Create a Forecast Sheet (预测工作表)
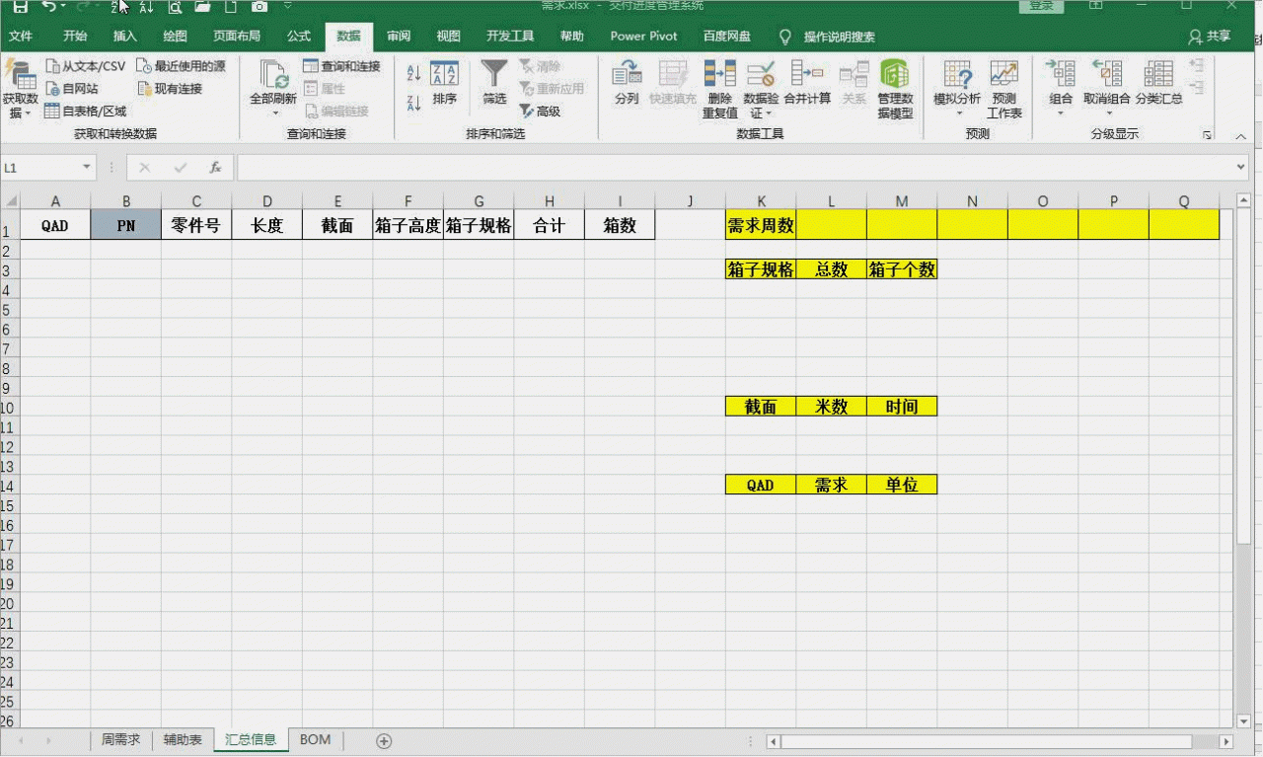 [x=1004, y=89]
